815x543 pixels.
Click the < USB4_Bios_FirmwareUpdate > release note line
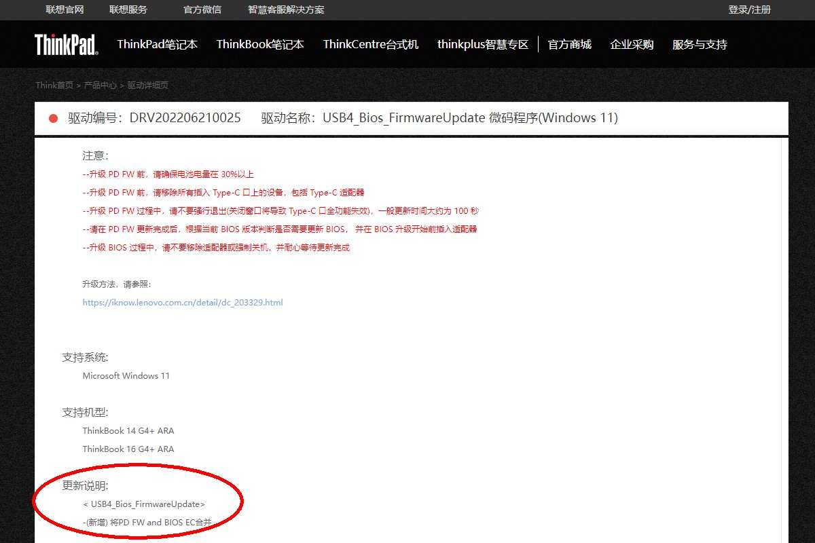(x=143, y=504)
